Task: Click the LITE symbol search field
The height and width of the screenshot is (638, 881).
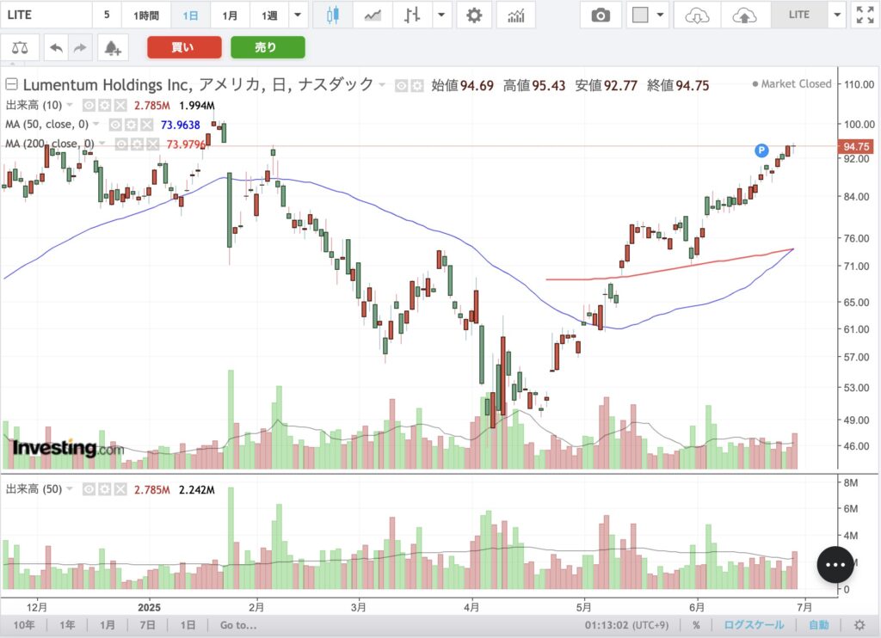Action: point(46,15)
